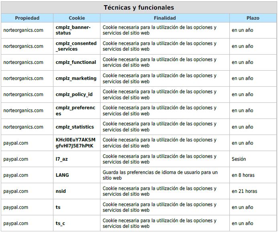The height and width of the screenshot is (233, 278).
Task: Click the 'Propiedad' column header
Action: coord(27,18)
